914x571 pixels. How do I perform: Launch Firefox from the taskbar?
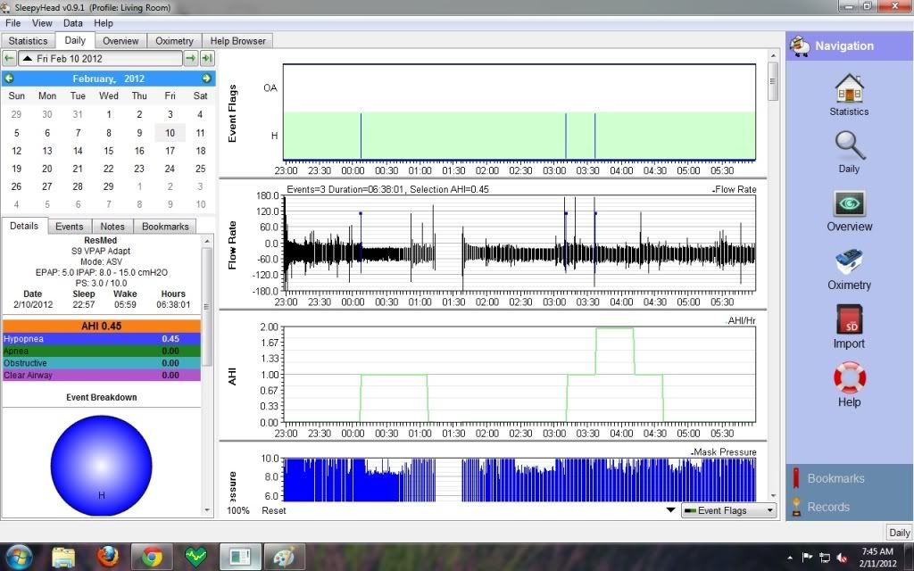click(x=107, y=557)
